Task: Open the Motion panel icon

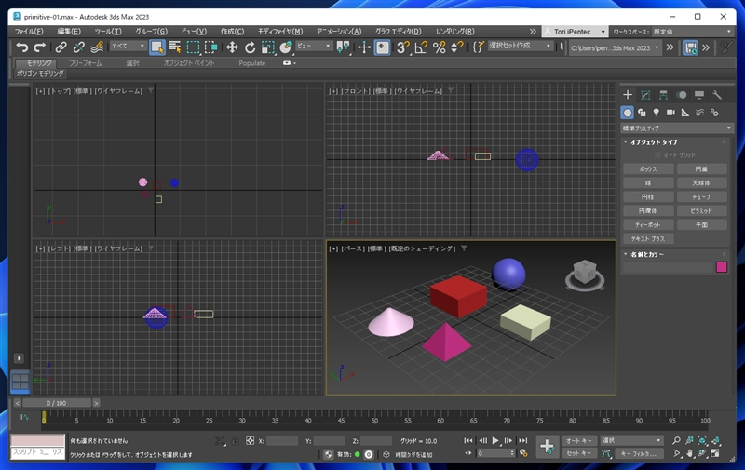Action: click(682, 95)
